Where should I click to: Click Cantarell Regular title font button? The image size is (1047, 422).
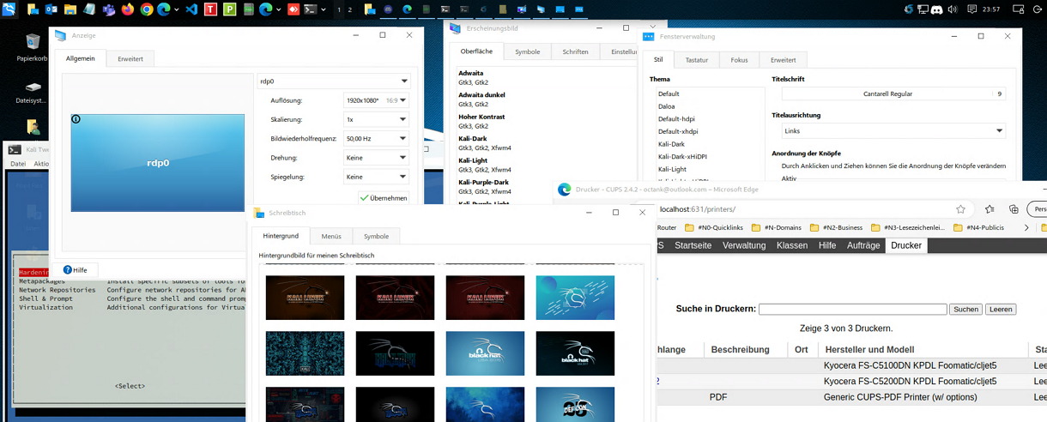(x=893, y=93)
